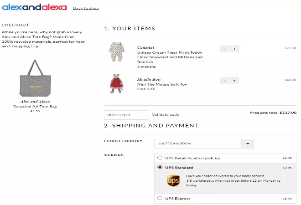The height and width of the screenshot is (205, 301).
Task: Go back to shop
Action: [86, 8]
